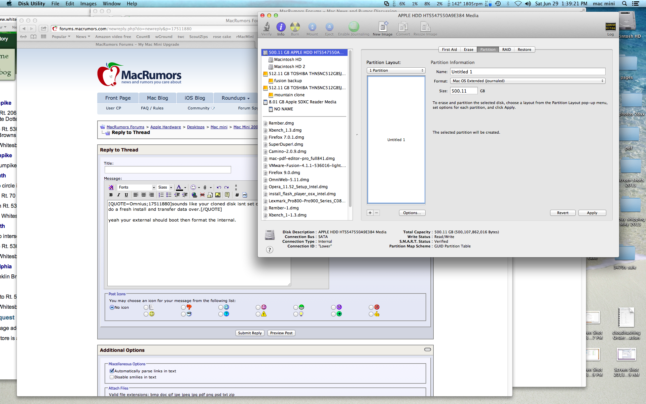
Task: Click the add partition plus button
Action: click(370, 213)
